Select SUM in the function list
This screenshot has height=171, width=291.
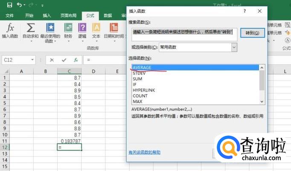point(195,79)
